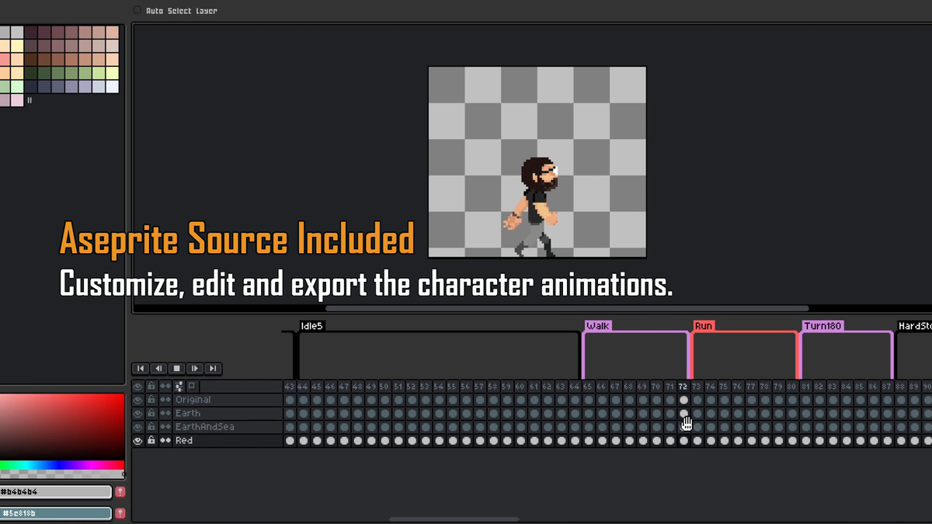This screenshot has width=932, height=524.
Task: Lock the Red layer
Action: click(151, 440)
